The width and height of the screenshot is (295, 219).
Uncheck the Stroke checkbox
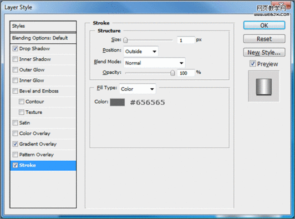(x=15, y=165)
